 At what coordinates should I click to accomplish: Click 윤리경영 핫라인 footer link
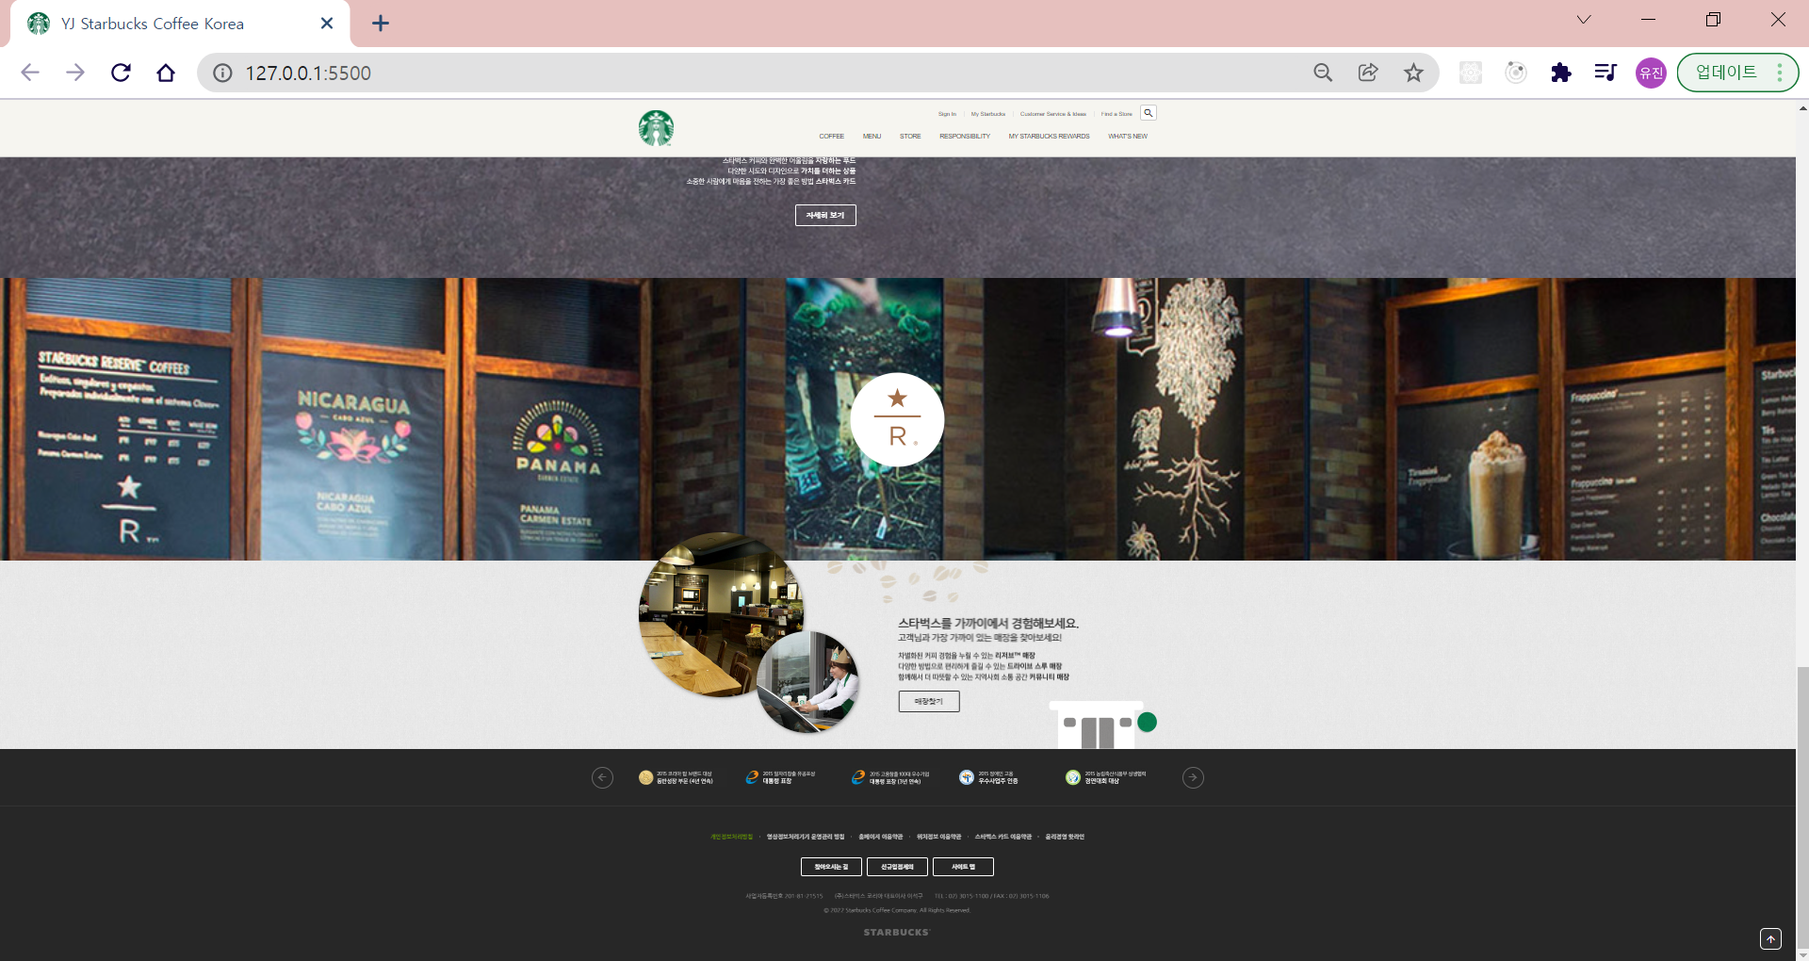[x=1065, y=837]
